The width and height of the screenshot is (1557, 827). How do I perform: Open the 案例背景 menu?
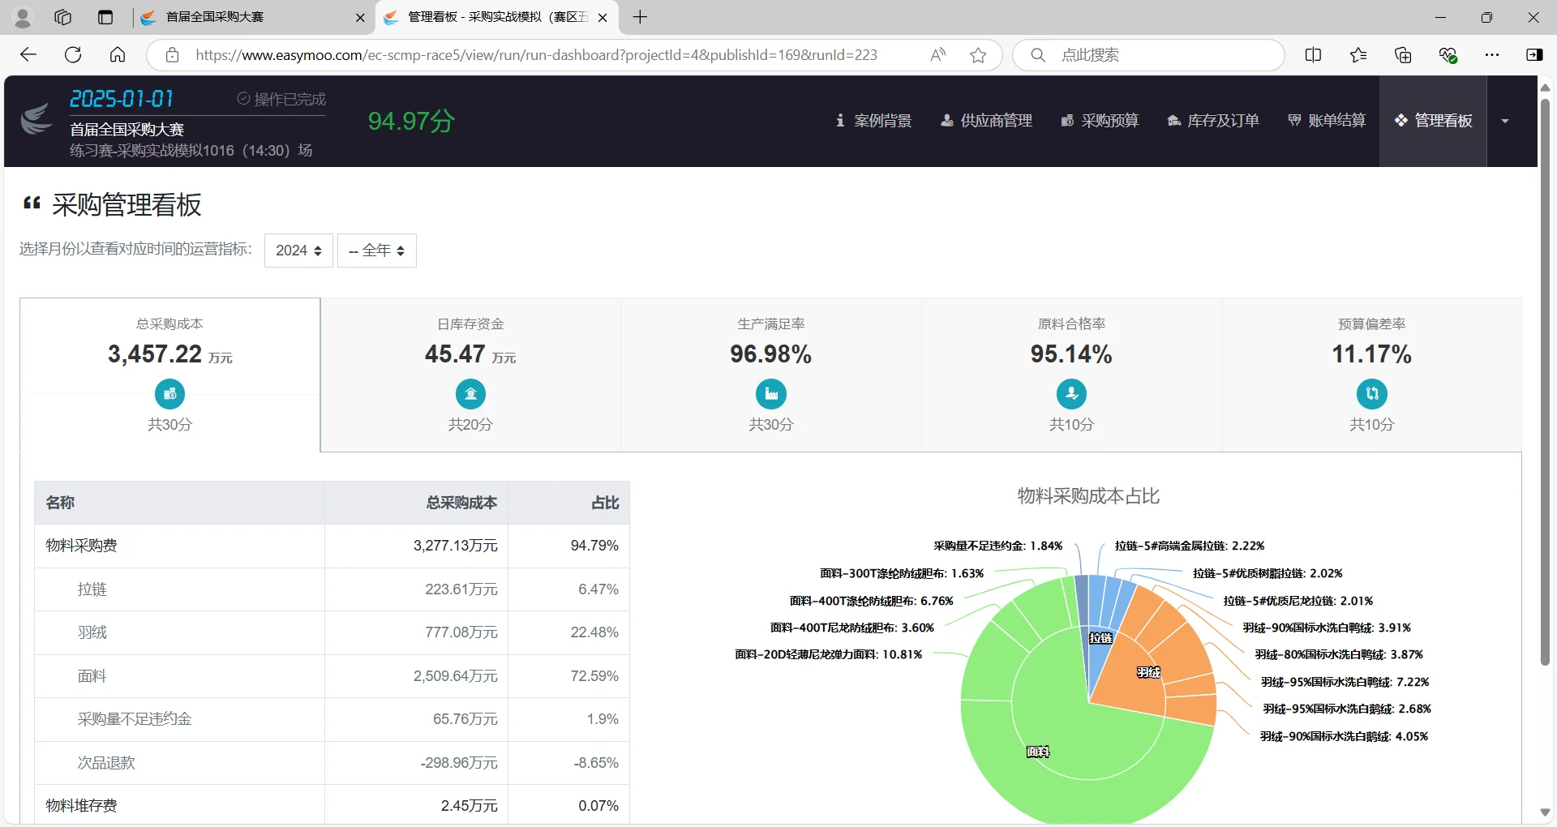tap(873, 121)
